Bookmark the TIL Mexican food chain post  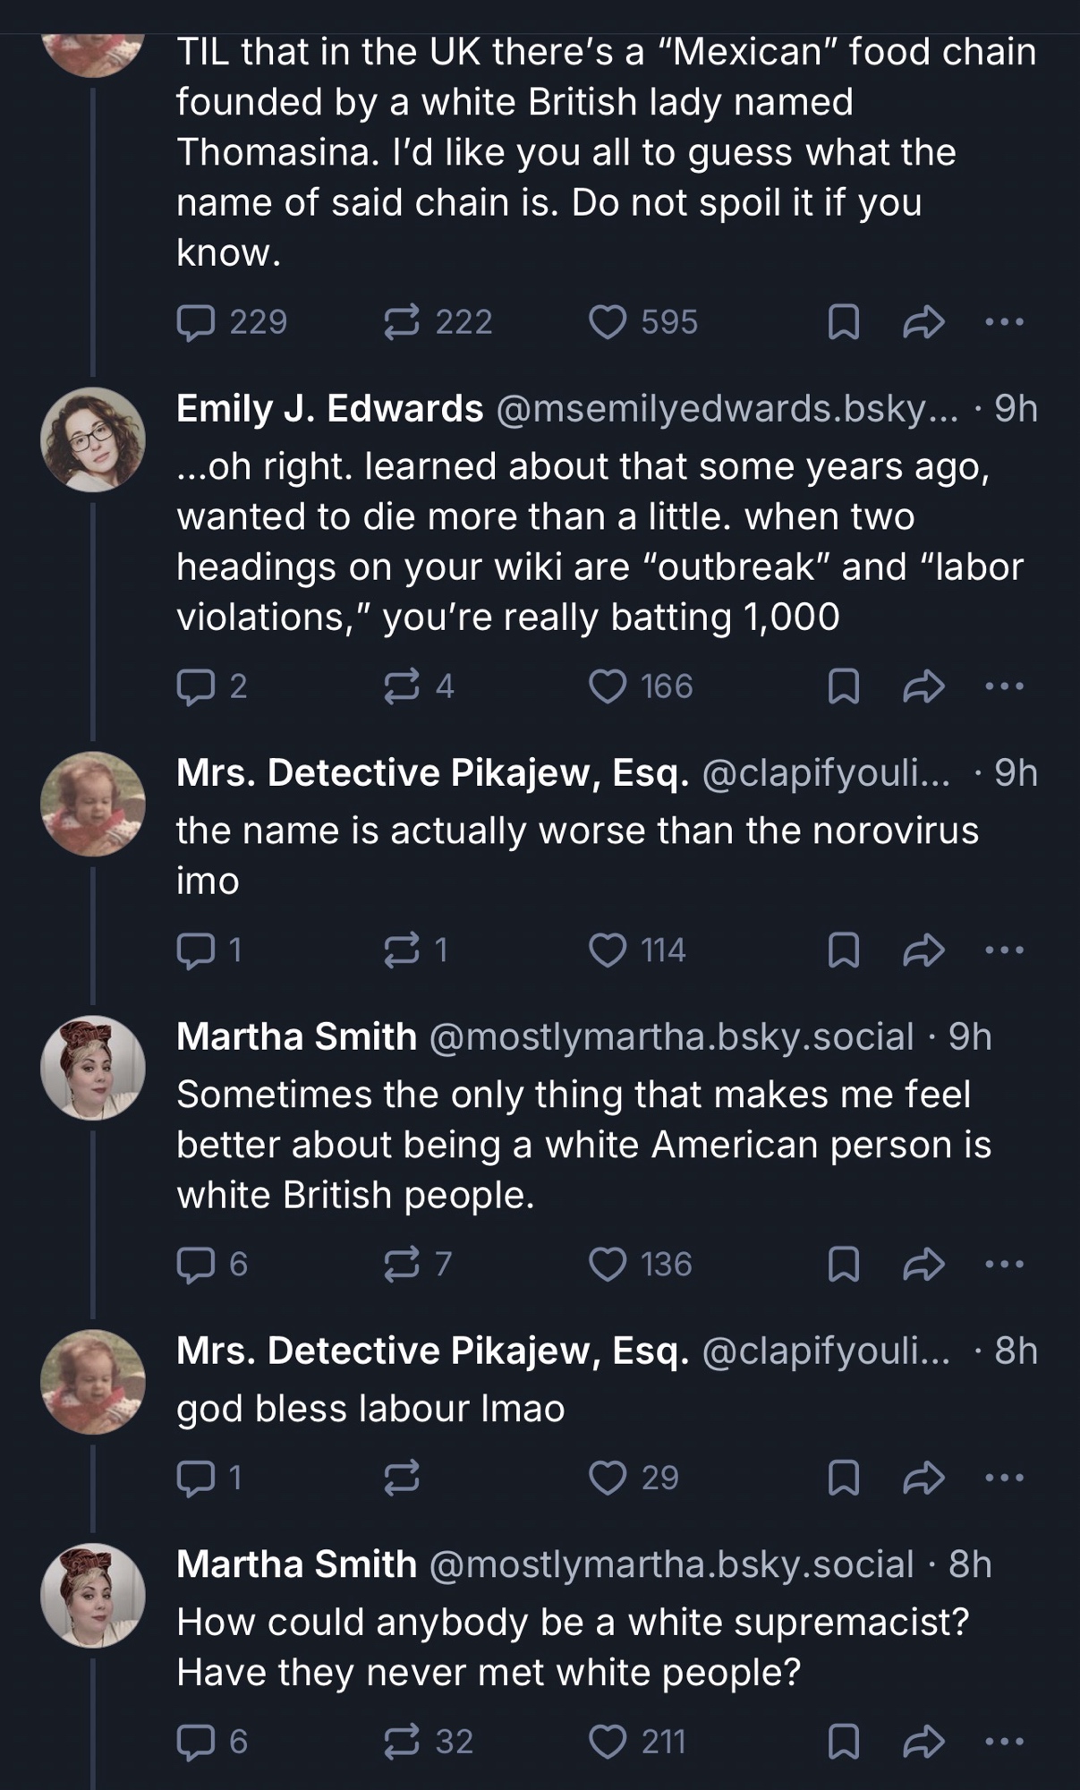coord(843,322)
